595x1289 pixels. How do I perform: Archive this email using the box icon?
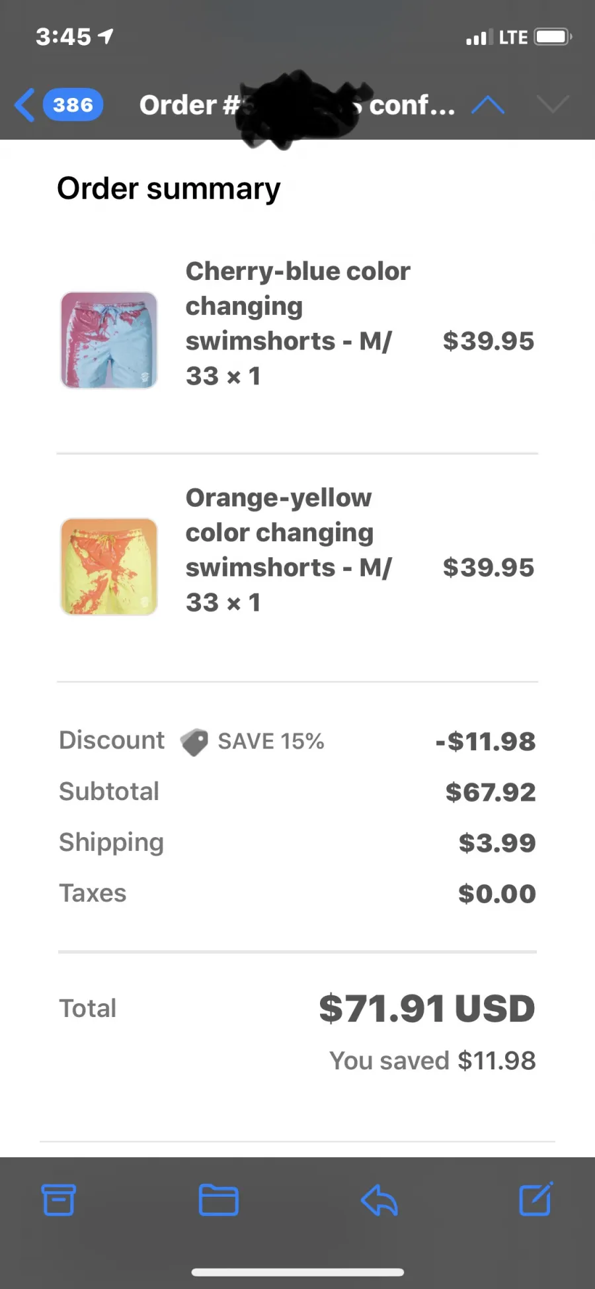(x=59, y=1200)
